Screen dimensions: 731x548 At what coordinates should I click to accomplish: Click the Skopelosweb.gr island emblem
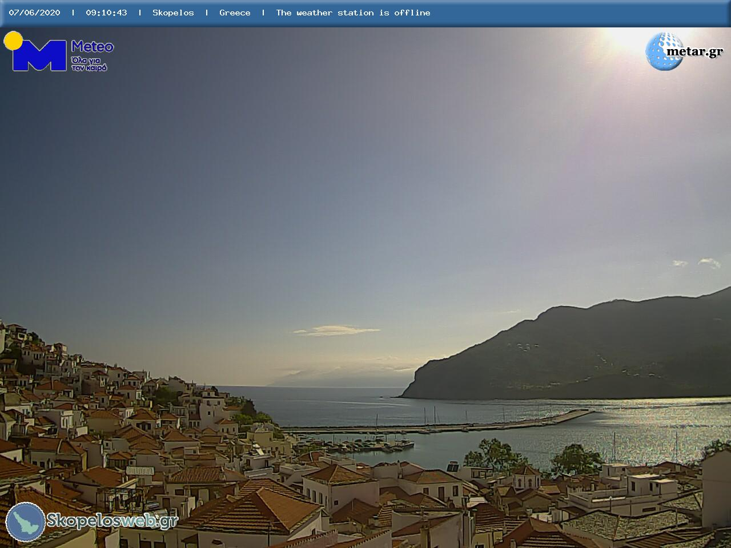click(26, 522)
